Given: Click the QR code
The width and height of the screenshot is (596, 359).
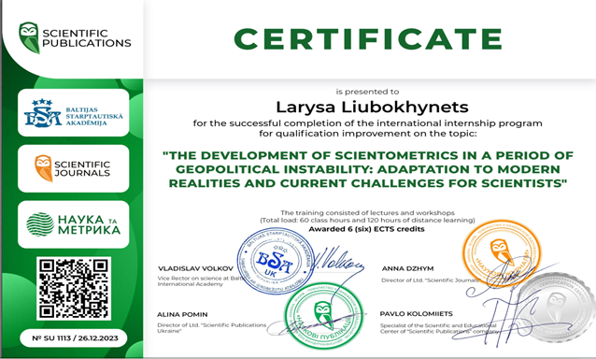Looking at the screenshot, I should click(x=74, y=288).
